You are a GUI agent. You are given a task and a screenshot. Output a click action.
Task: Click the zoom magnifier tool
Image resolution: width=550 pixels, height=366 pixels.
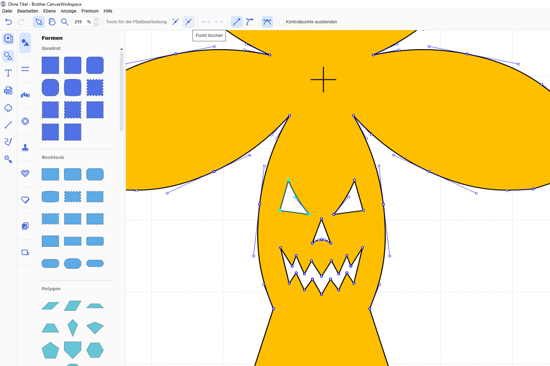pyautogui.click(x=65, y=22)
